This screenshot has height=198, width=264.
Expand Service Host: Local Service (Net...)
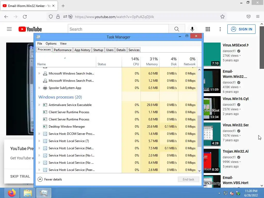pyautogui.click(x=39, y=148)
